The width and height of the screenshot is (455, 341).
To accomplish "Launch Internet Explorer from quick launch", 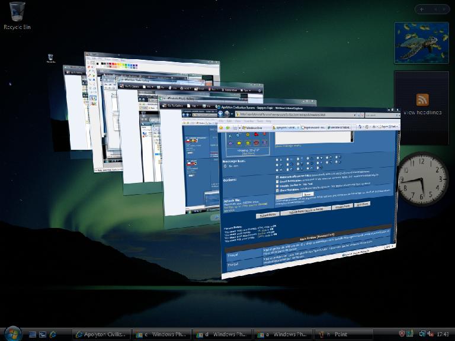I will click(53, 334).
